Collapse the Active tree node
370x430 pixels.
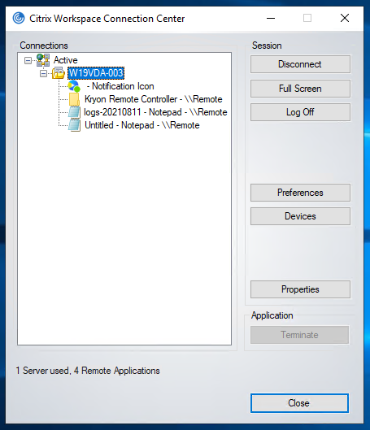(28, 60)
